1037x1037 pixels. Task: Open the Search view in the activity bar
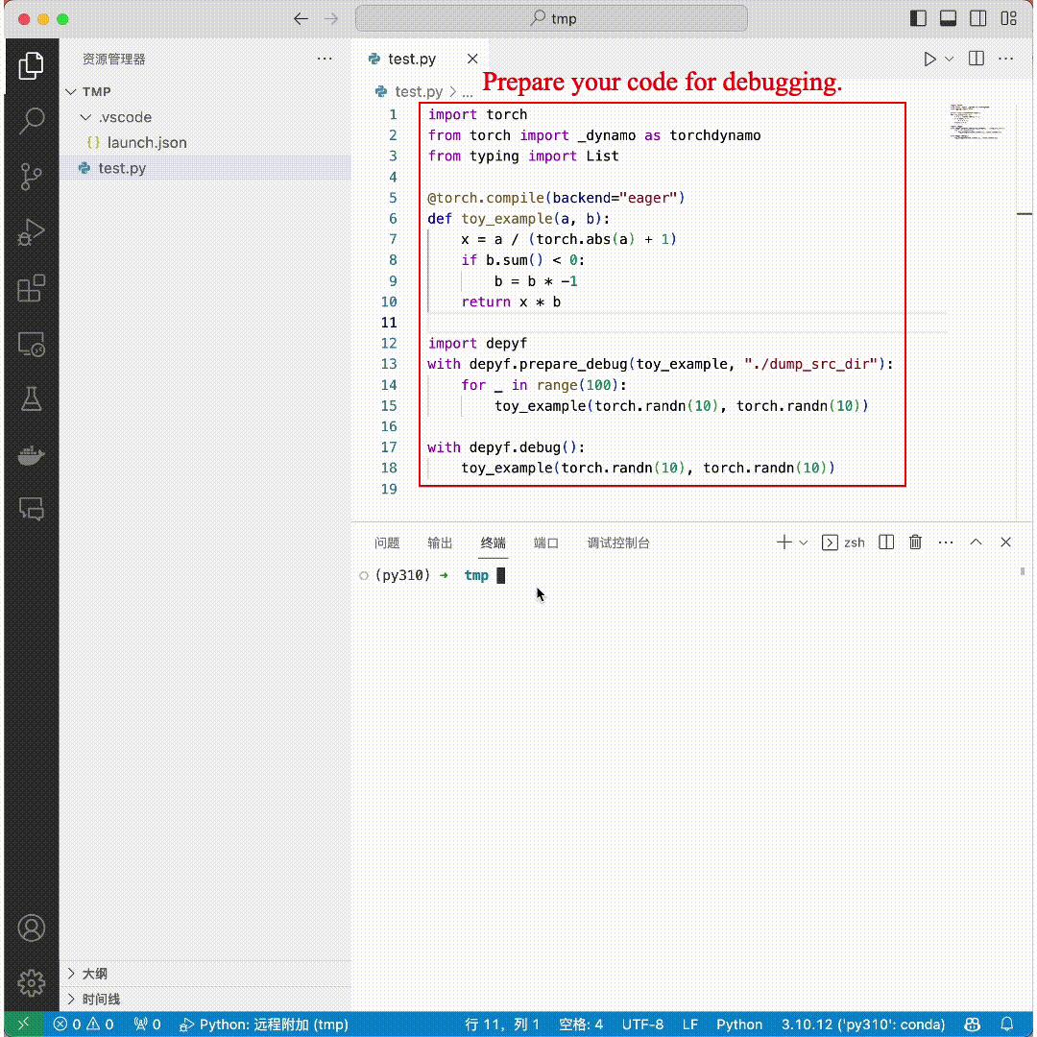(32, 122)
